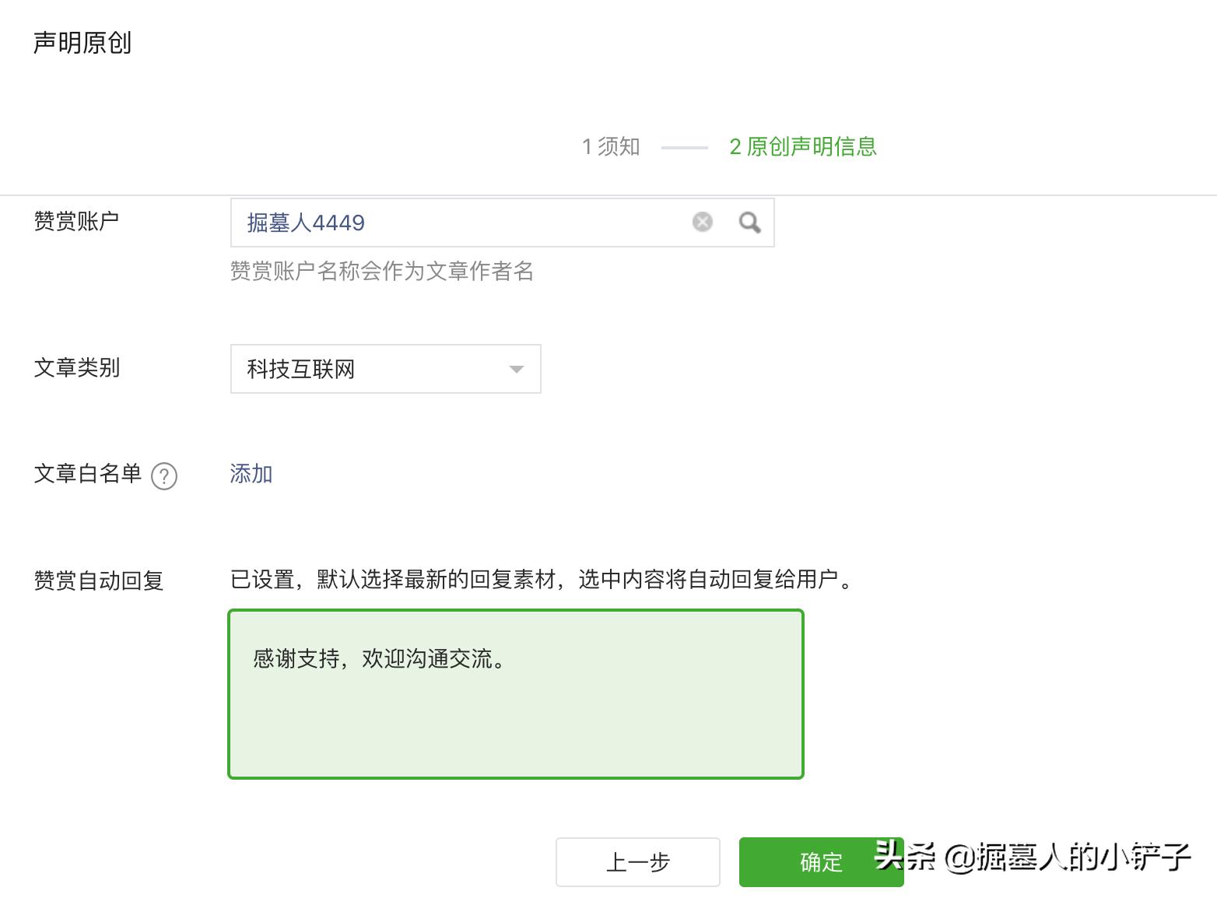
Task: Click the 确定 confirm button
Action: (819, 862)
